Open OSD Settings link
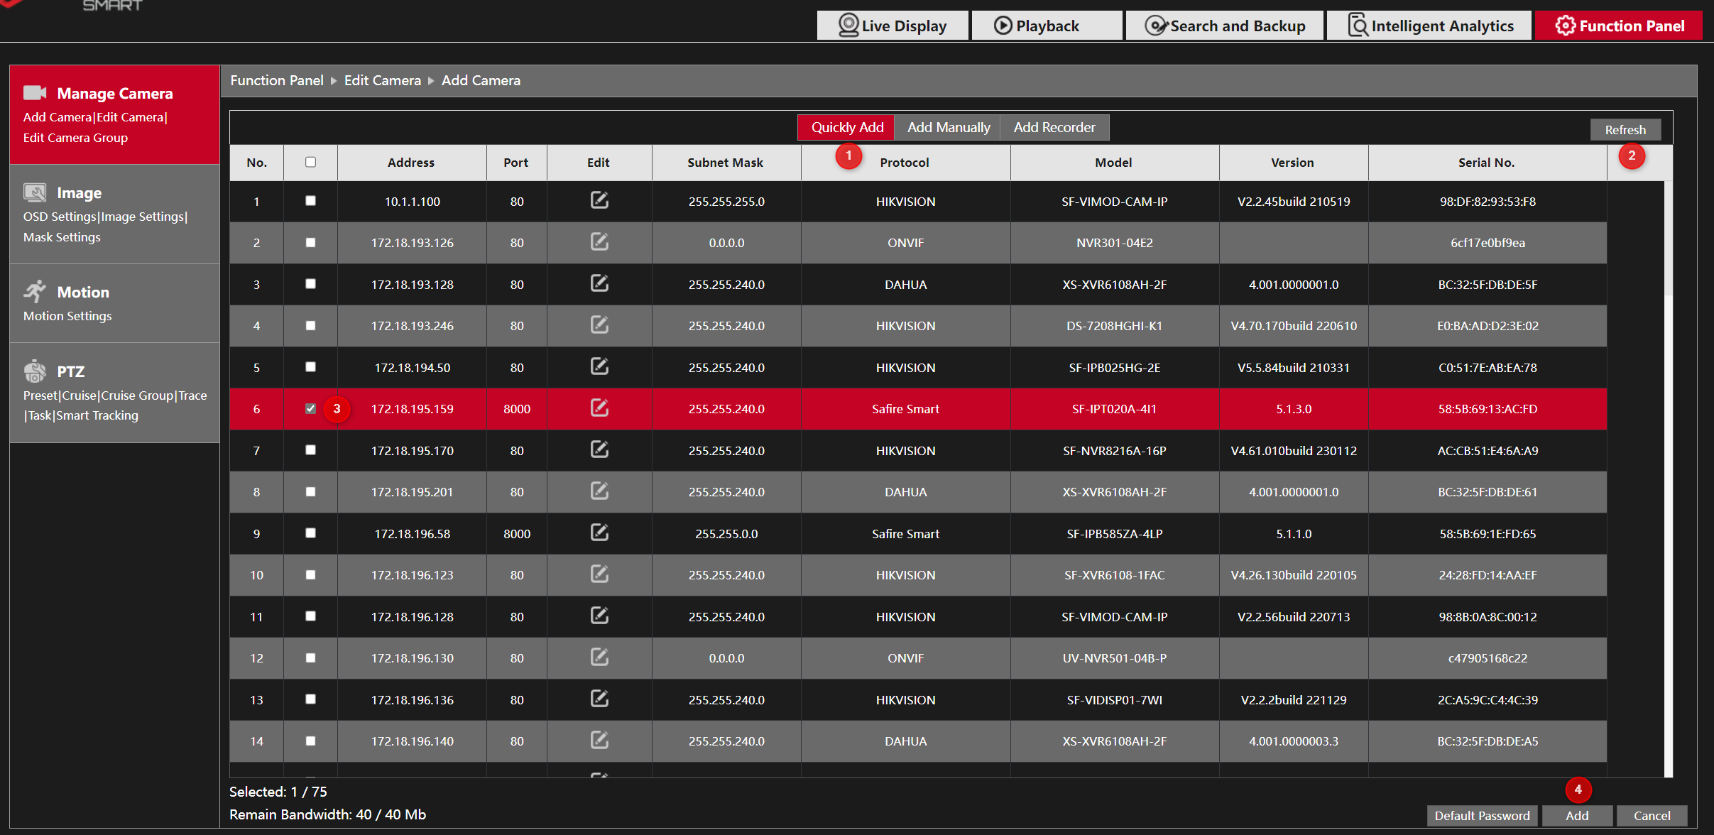The width and height of the screenshot is (1714, 835). pyautogui.click(x=60, y=217)
